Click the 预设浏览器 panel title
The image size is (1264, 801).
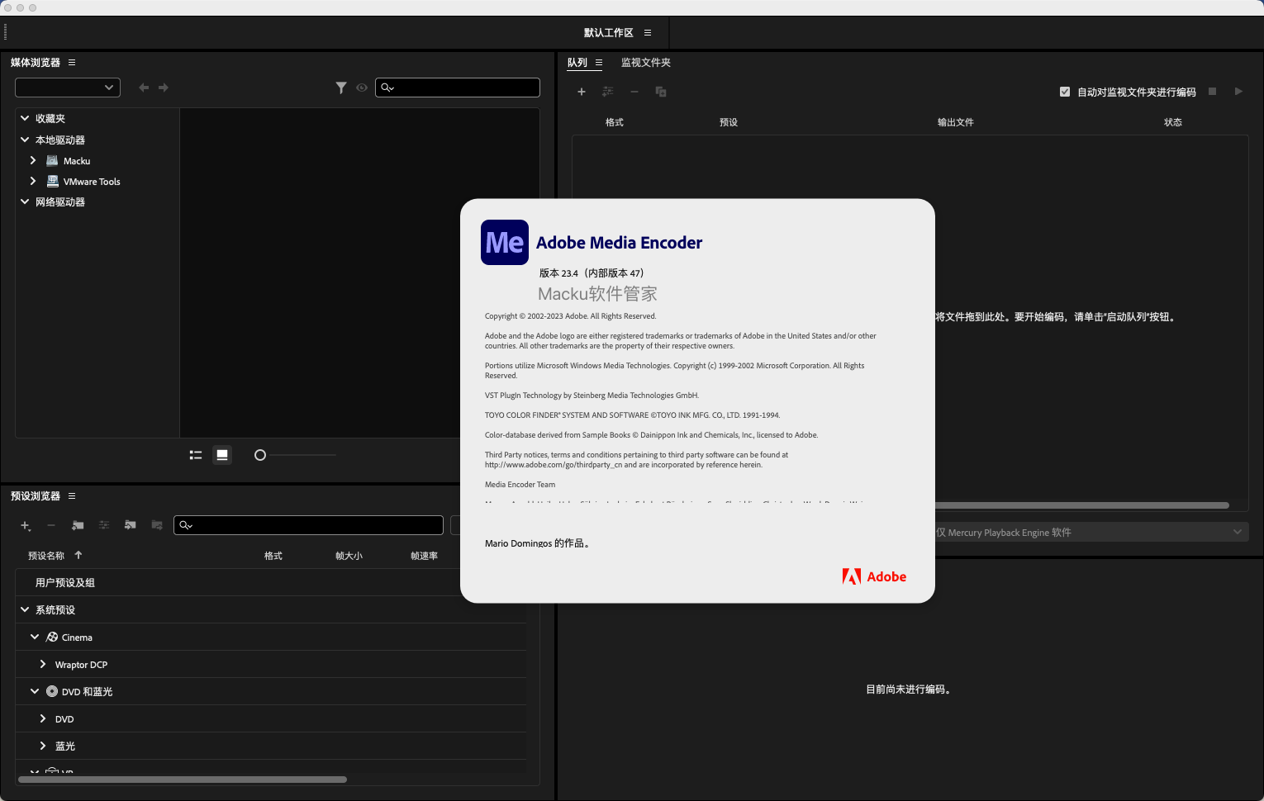36,496
